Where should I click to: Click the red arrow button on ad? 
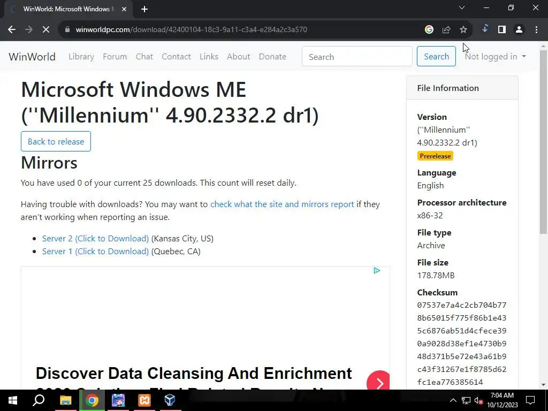point(378,382)
